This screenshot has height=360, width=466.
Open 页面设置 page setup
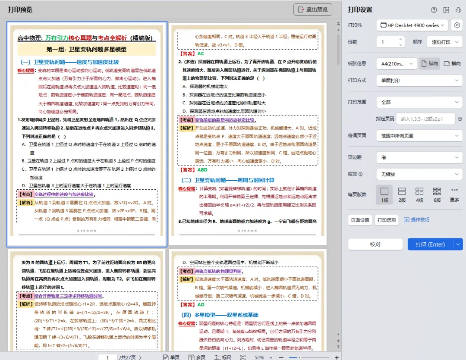click(360, 220)
